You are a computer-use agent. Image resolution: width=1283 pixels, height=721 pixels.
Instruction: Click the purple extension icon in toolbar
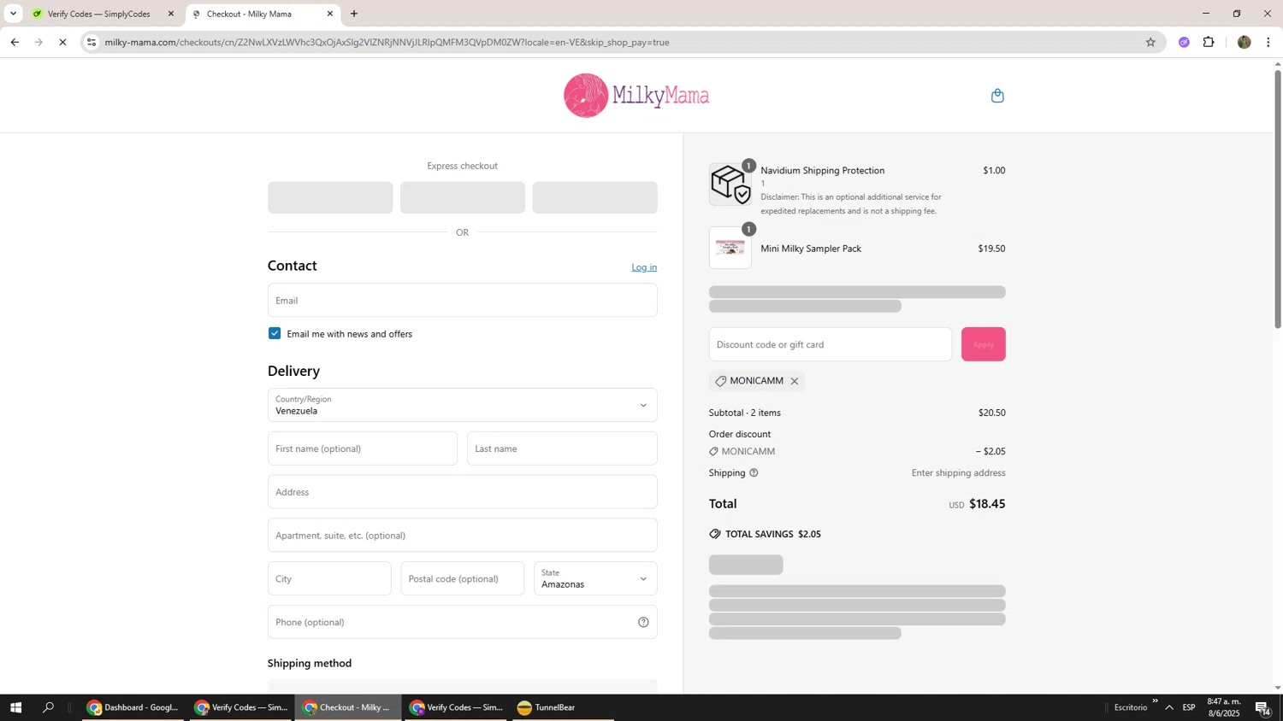tap(1184, 42)
